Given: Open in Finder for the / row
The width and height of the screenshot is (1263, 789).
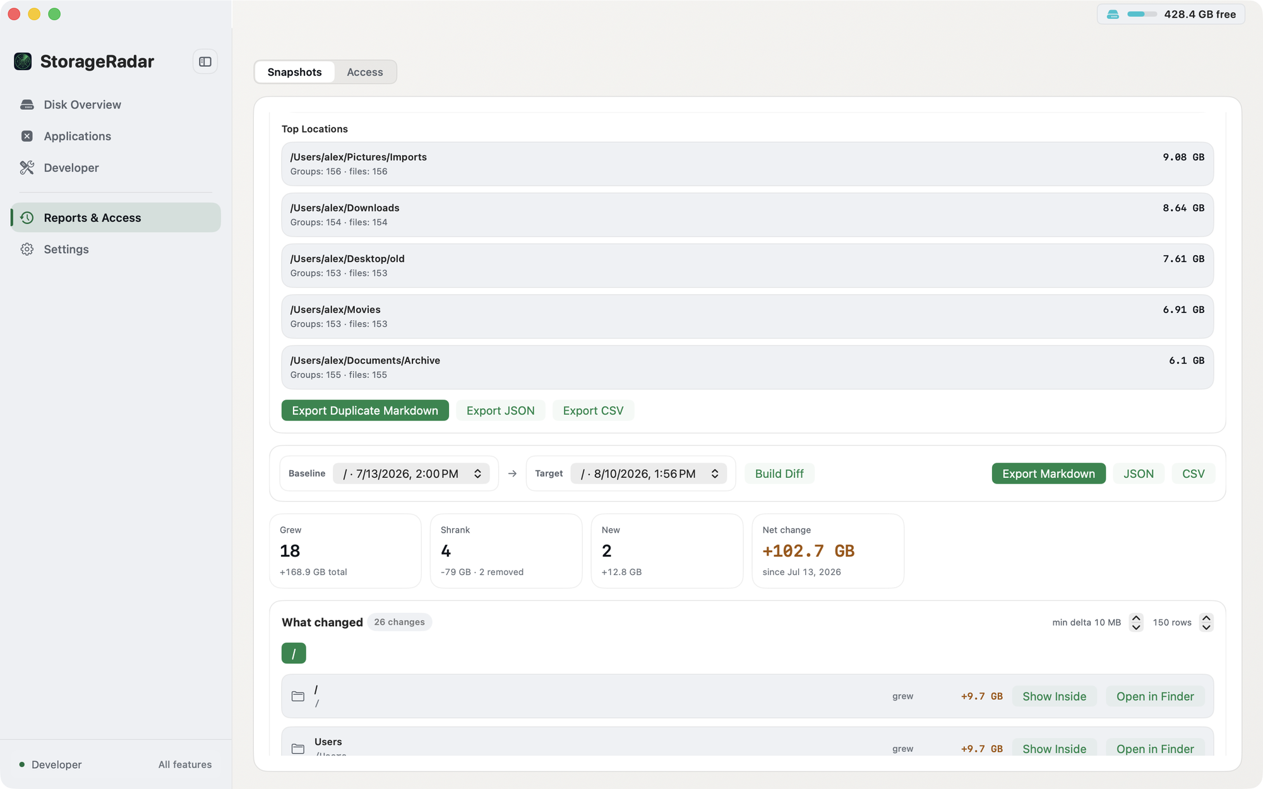Looking at the screenshot, I should click(x=1155, y=696).
